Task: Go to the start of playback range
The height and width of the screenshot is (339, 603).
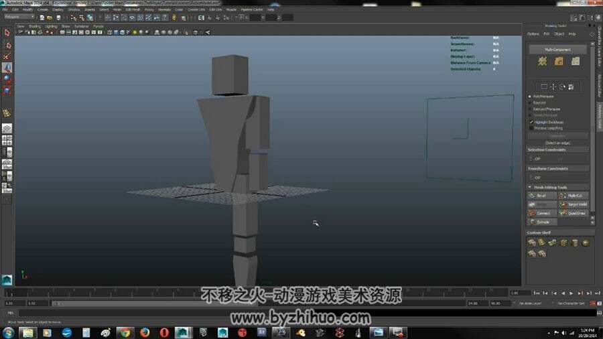Action: click(537, 293)
